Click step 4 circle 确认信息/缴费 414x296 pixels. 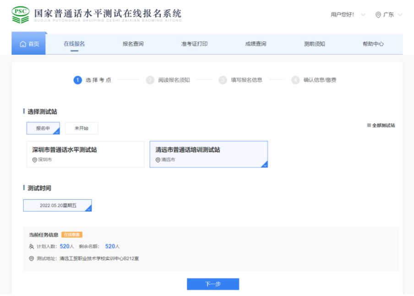click(295, 80)
